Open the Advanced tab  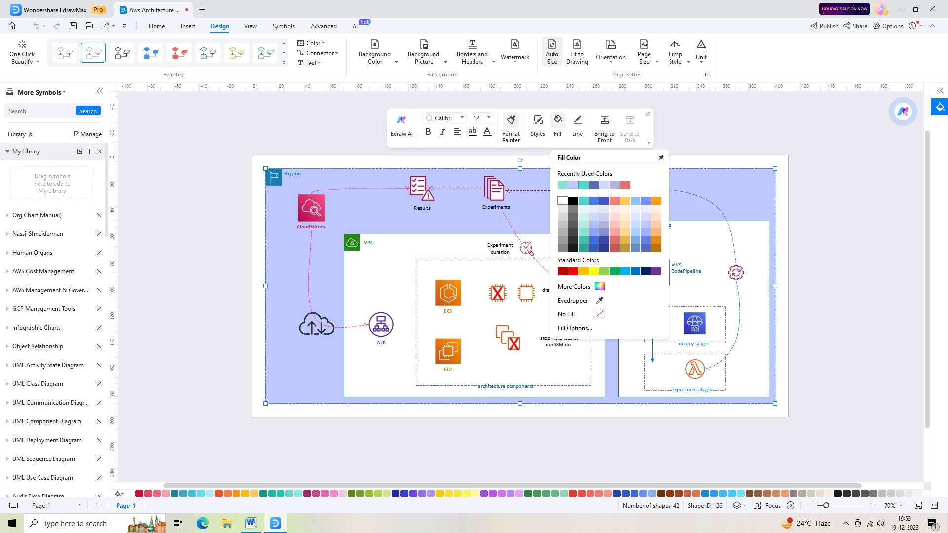pos(323,26)
